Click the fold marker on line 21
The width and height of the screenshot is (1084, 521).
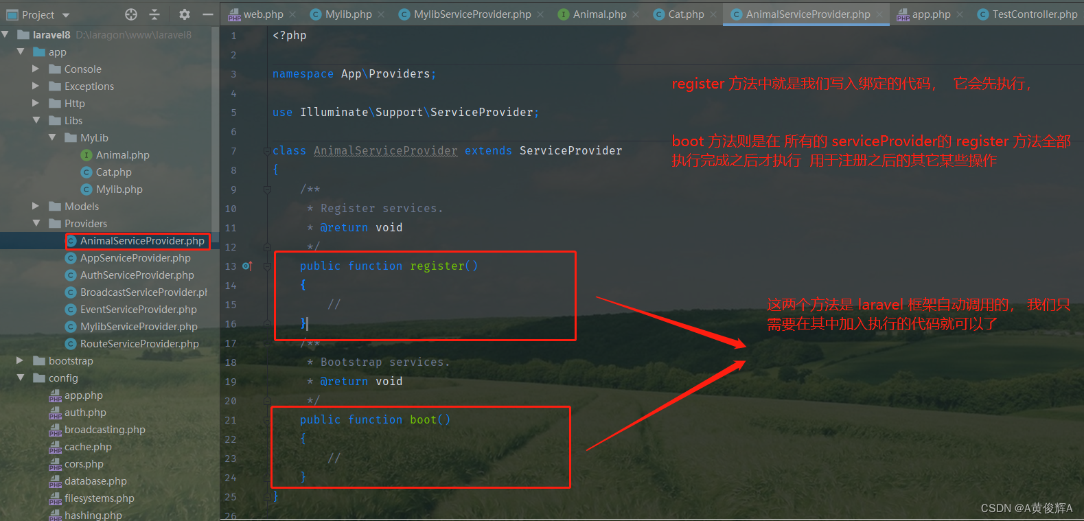point(267,420)
